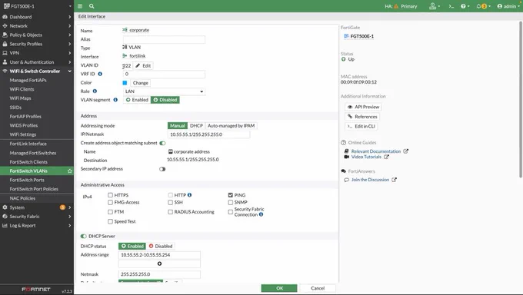The width and height of the screenshot is (523, 295).
Task: Open FortiLink Interface page
Action: (x=28, y=144)
